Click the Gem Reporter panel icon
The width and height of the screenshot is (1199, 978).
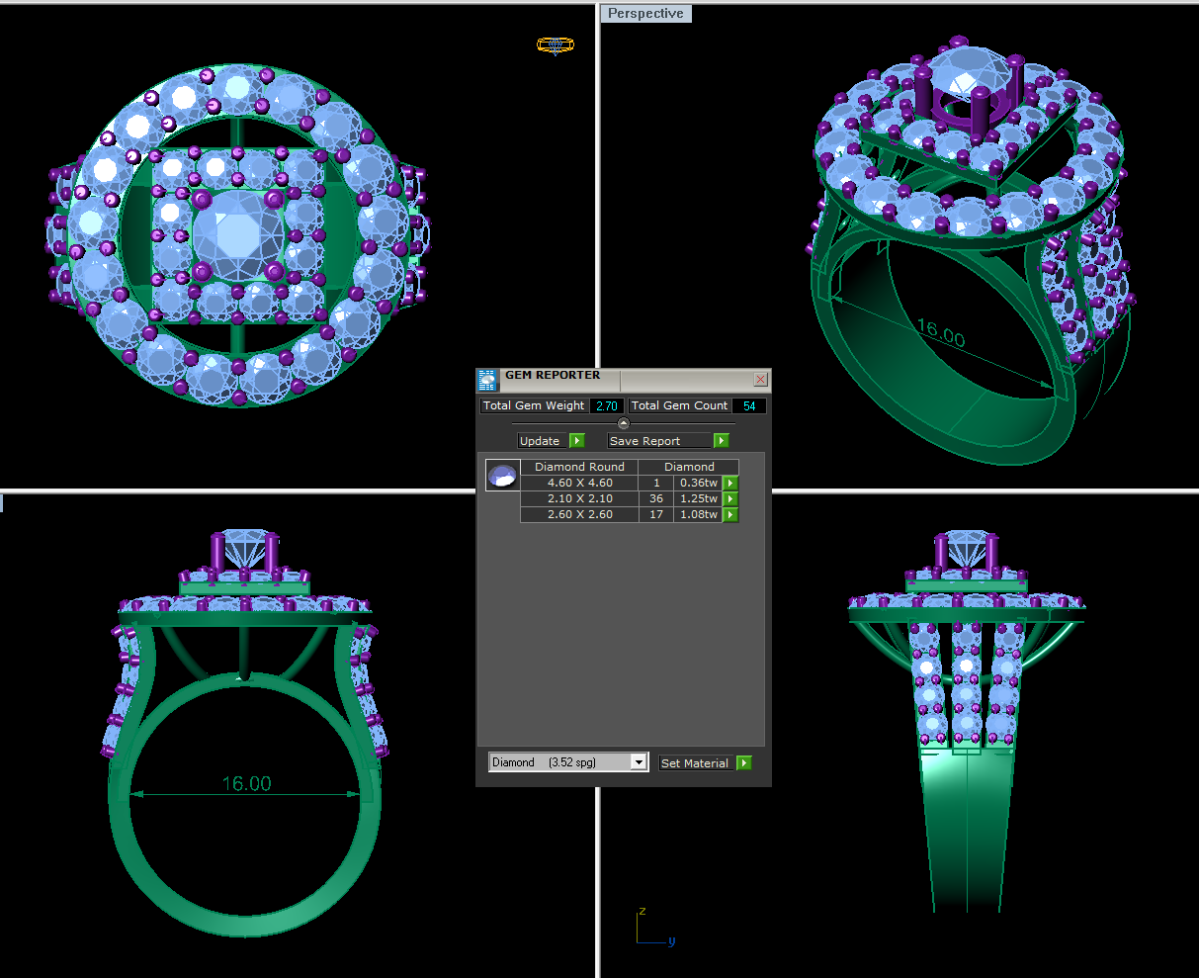tap(486, 380)
